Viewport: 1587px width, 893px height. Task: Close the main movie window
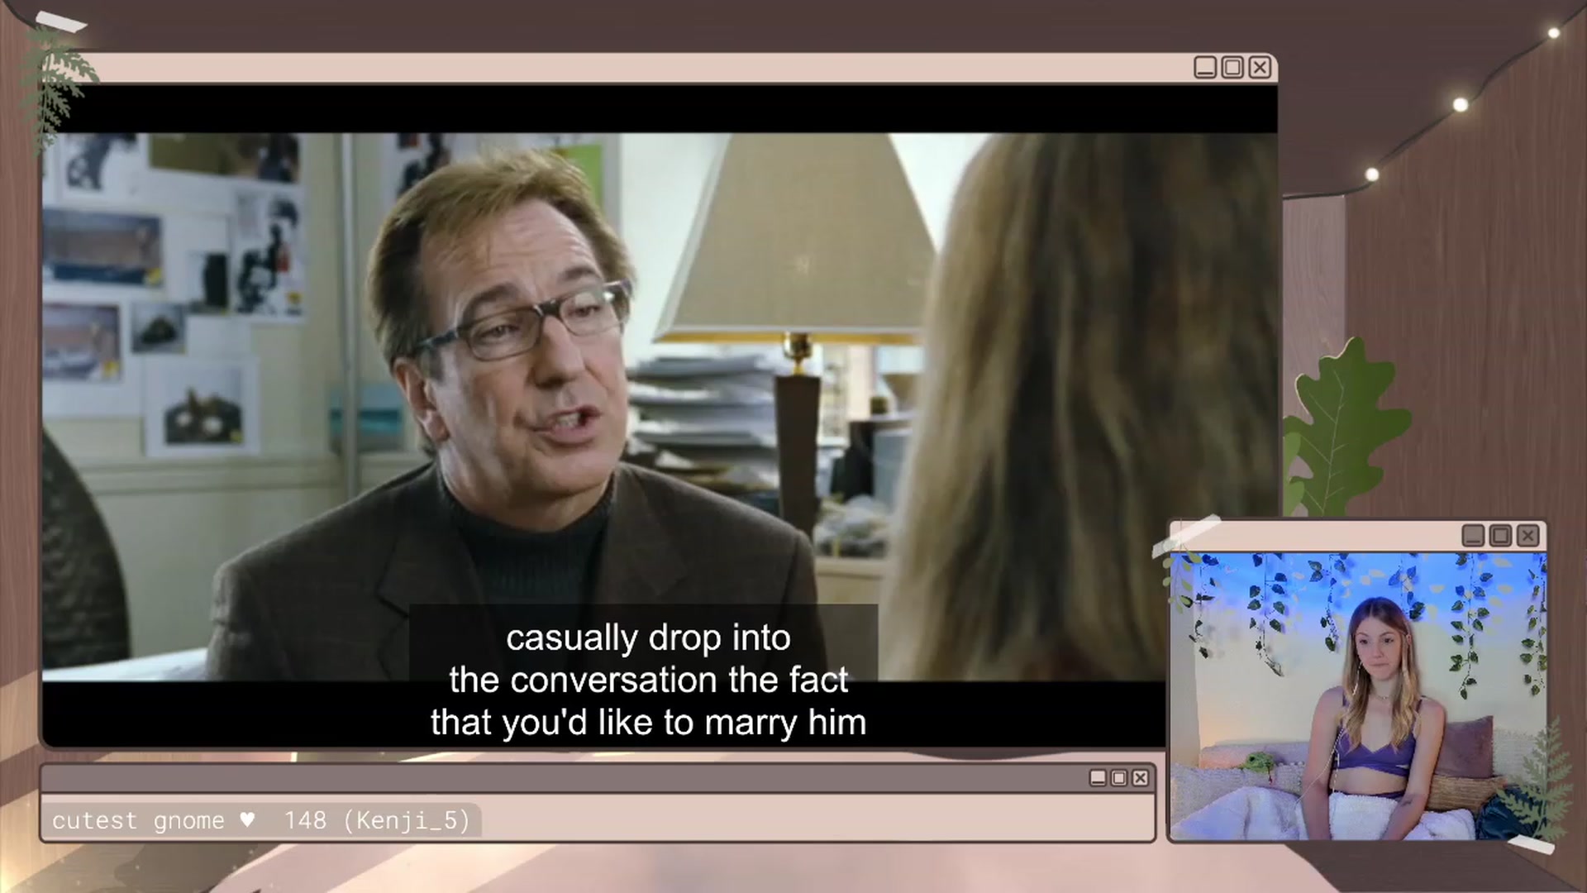1260,68
